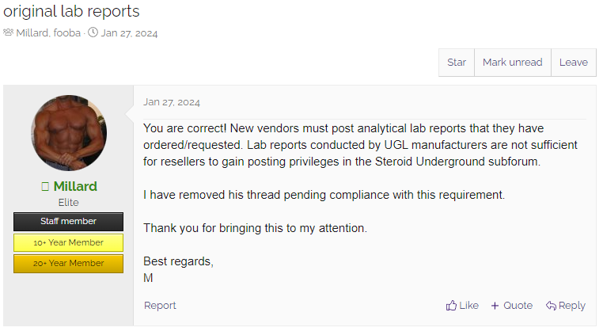This screenshot has width=603, height=335.
Task: Mark the conversation as unread
Action: click(512, 63)
